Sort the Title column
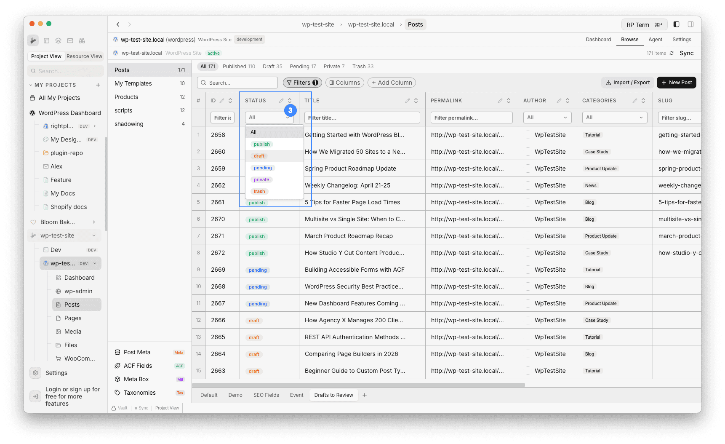Viewport: 725px width, 444px height. point(416,101)
